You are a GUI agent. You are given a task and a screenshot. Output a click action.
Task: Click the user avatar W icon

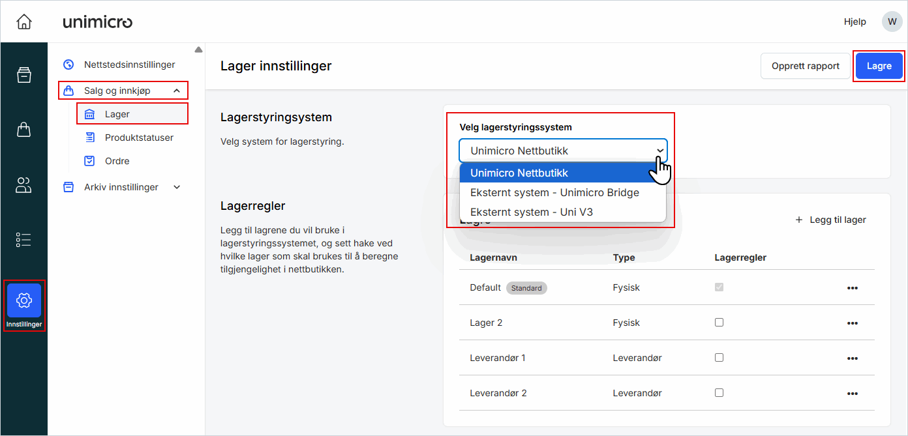[892, 22]
